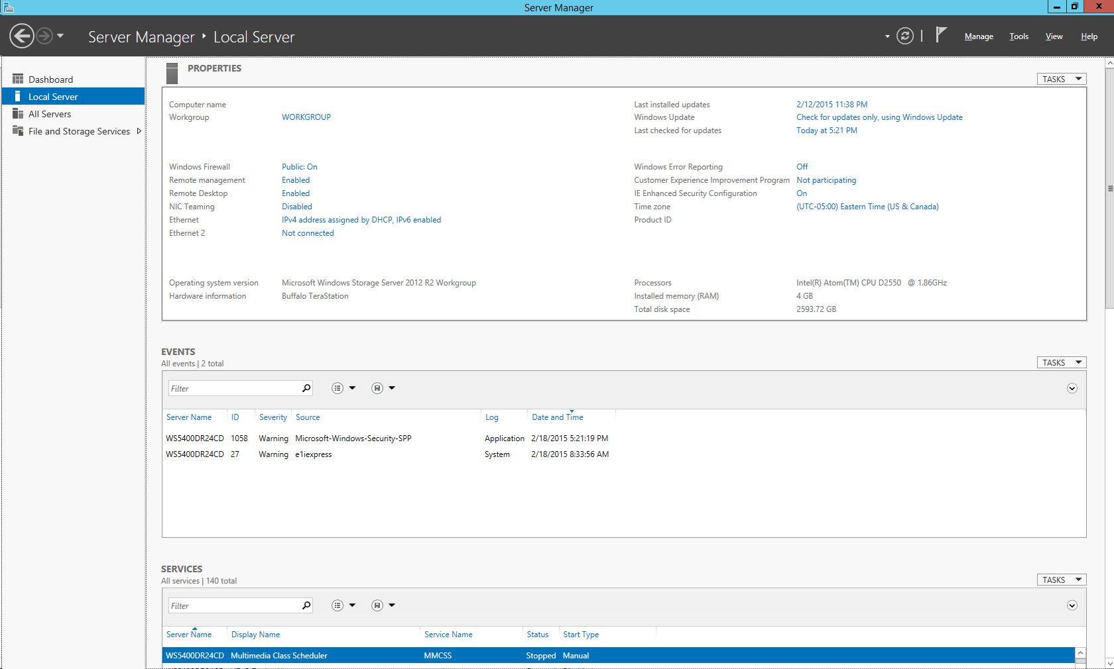This screenshot has width=1114, height=669.
Task: Click the main vertical scrollbar thumb
Action: click(1110, 188)
